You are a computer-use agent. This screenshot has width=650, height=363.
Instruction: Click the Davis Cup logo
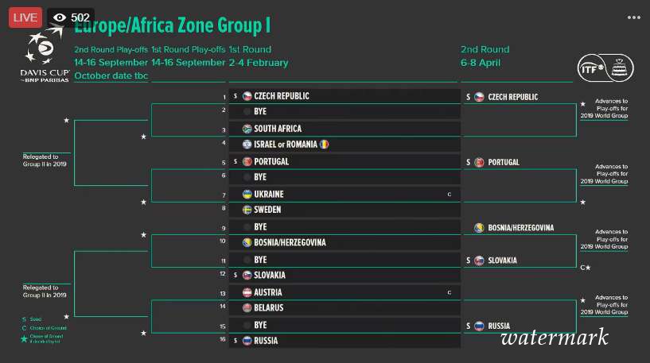pos(45,54)
